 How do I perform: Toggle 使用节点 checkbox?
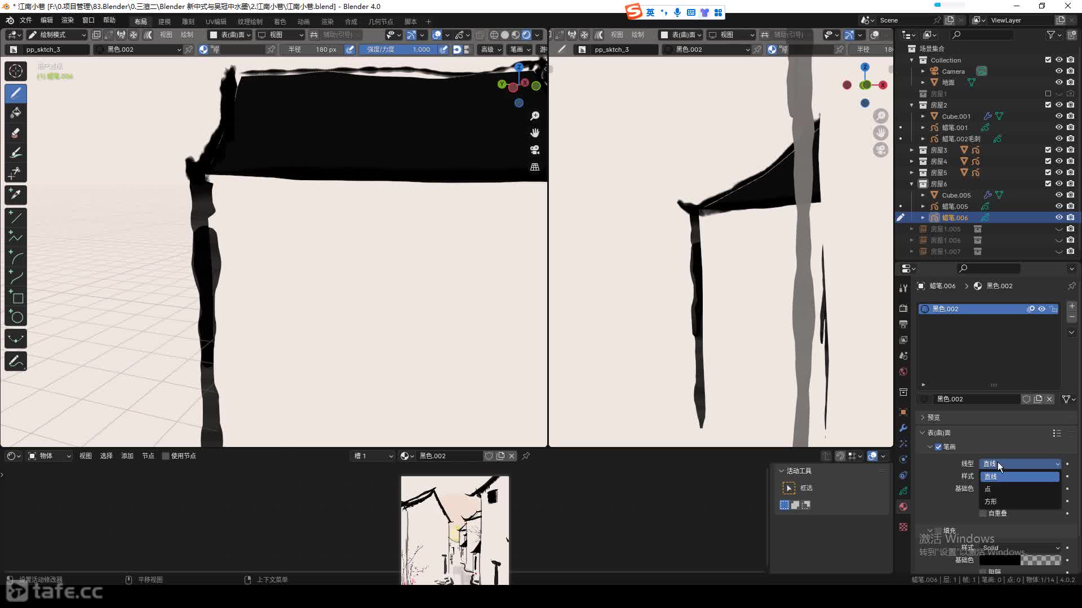[166, 456]
